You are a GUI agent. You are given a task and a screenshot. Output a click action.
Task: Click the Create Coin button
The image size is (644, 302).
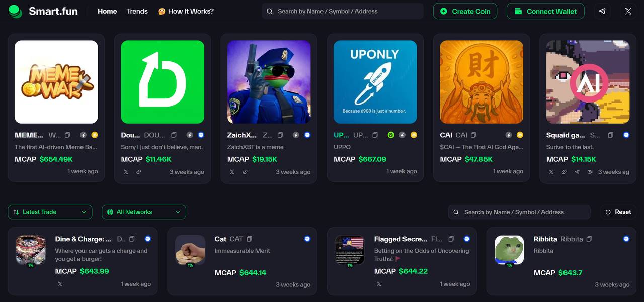pos(465,11)
